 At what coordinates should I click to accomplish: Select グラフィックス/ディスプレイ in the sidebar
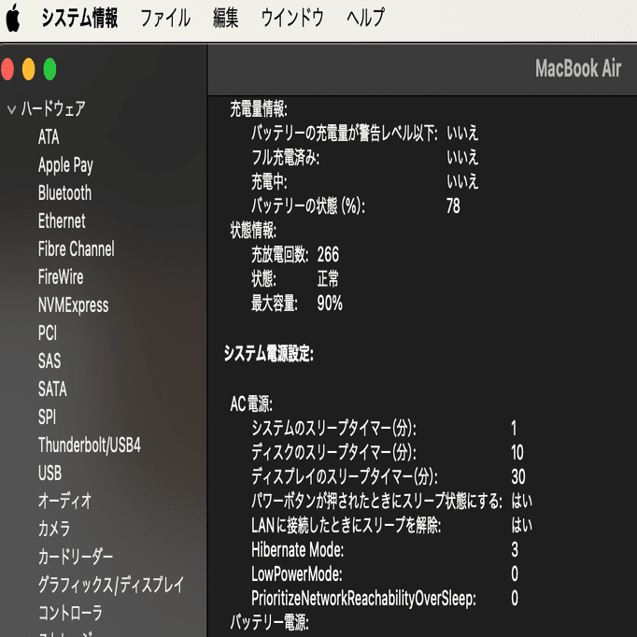(111, 586)
